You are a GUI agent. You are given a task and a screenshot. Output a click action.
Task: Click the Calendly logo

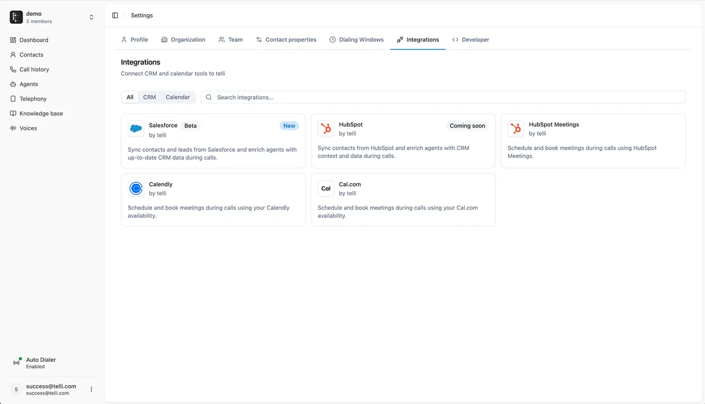click(136, 189)
